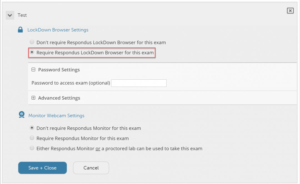Image resolution: width=300 pixels, height=184 pixels.
Task: Click the Test exam title label
Action: coord(22,15)
